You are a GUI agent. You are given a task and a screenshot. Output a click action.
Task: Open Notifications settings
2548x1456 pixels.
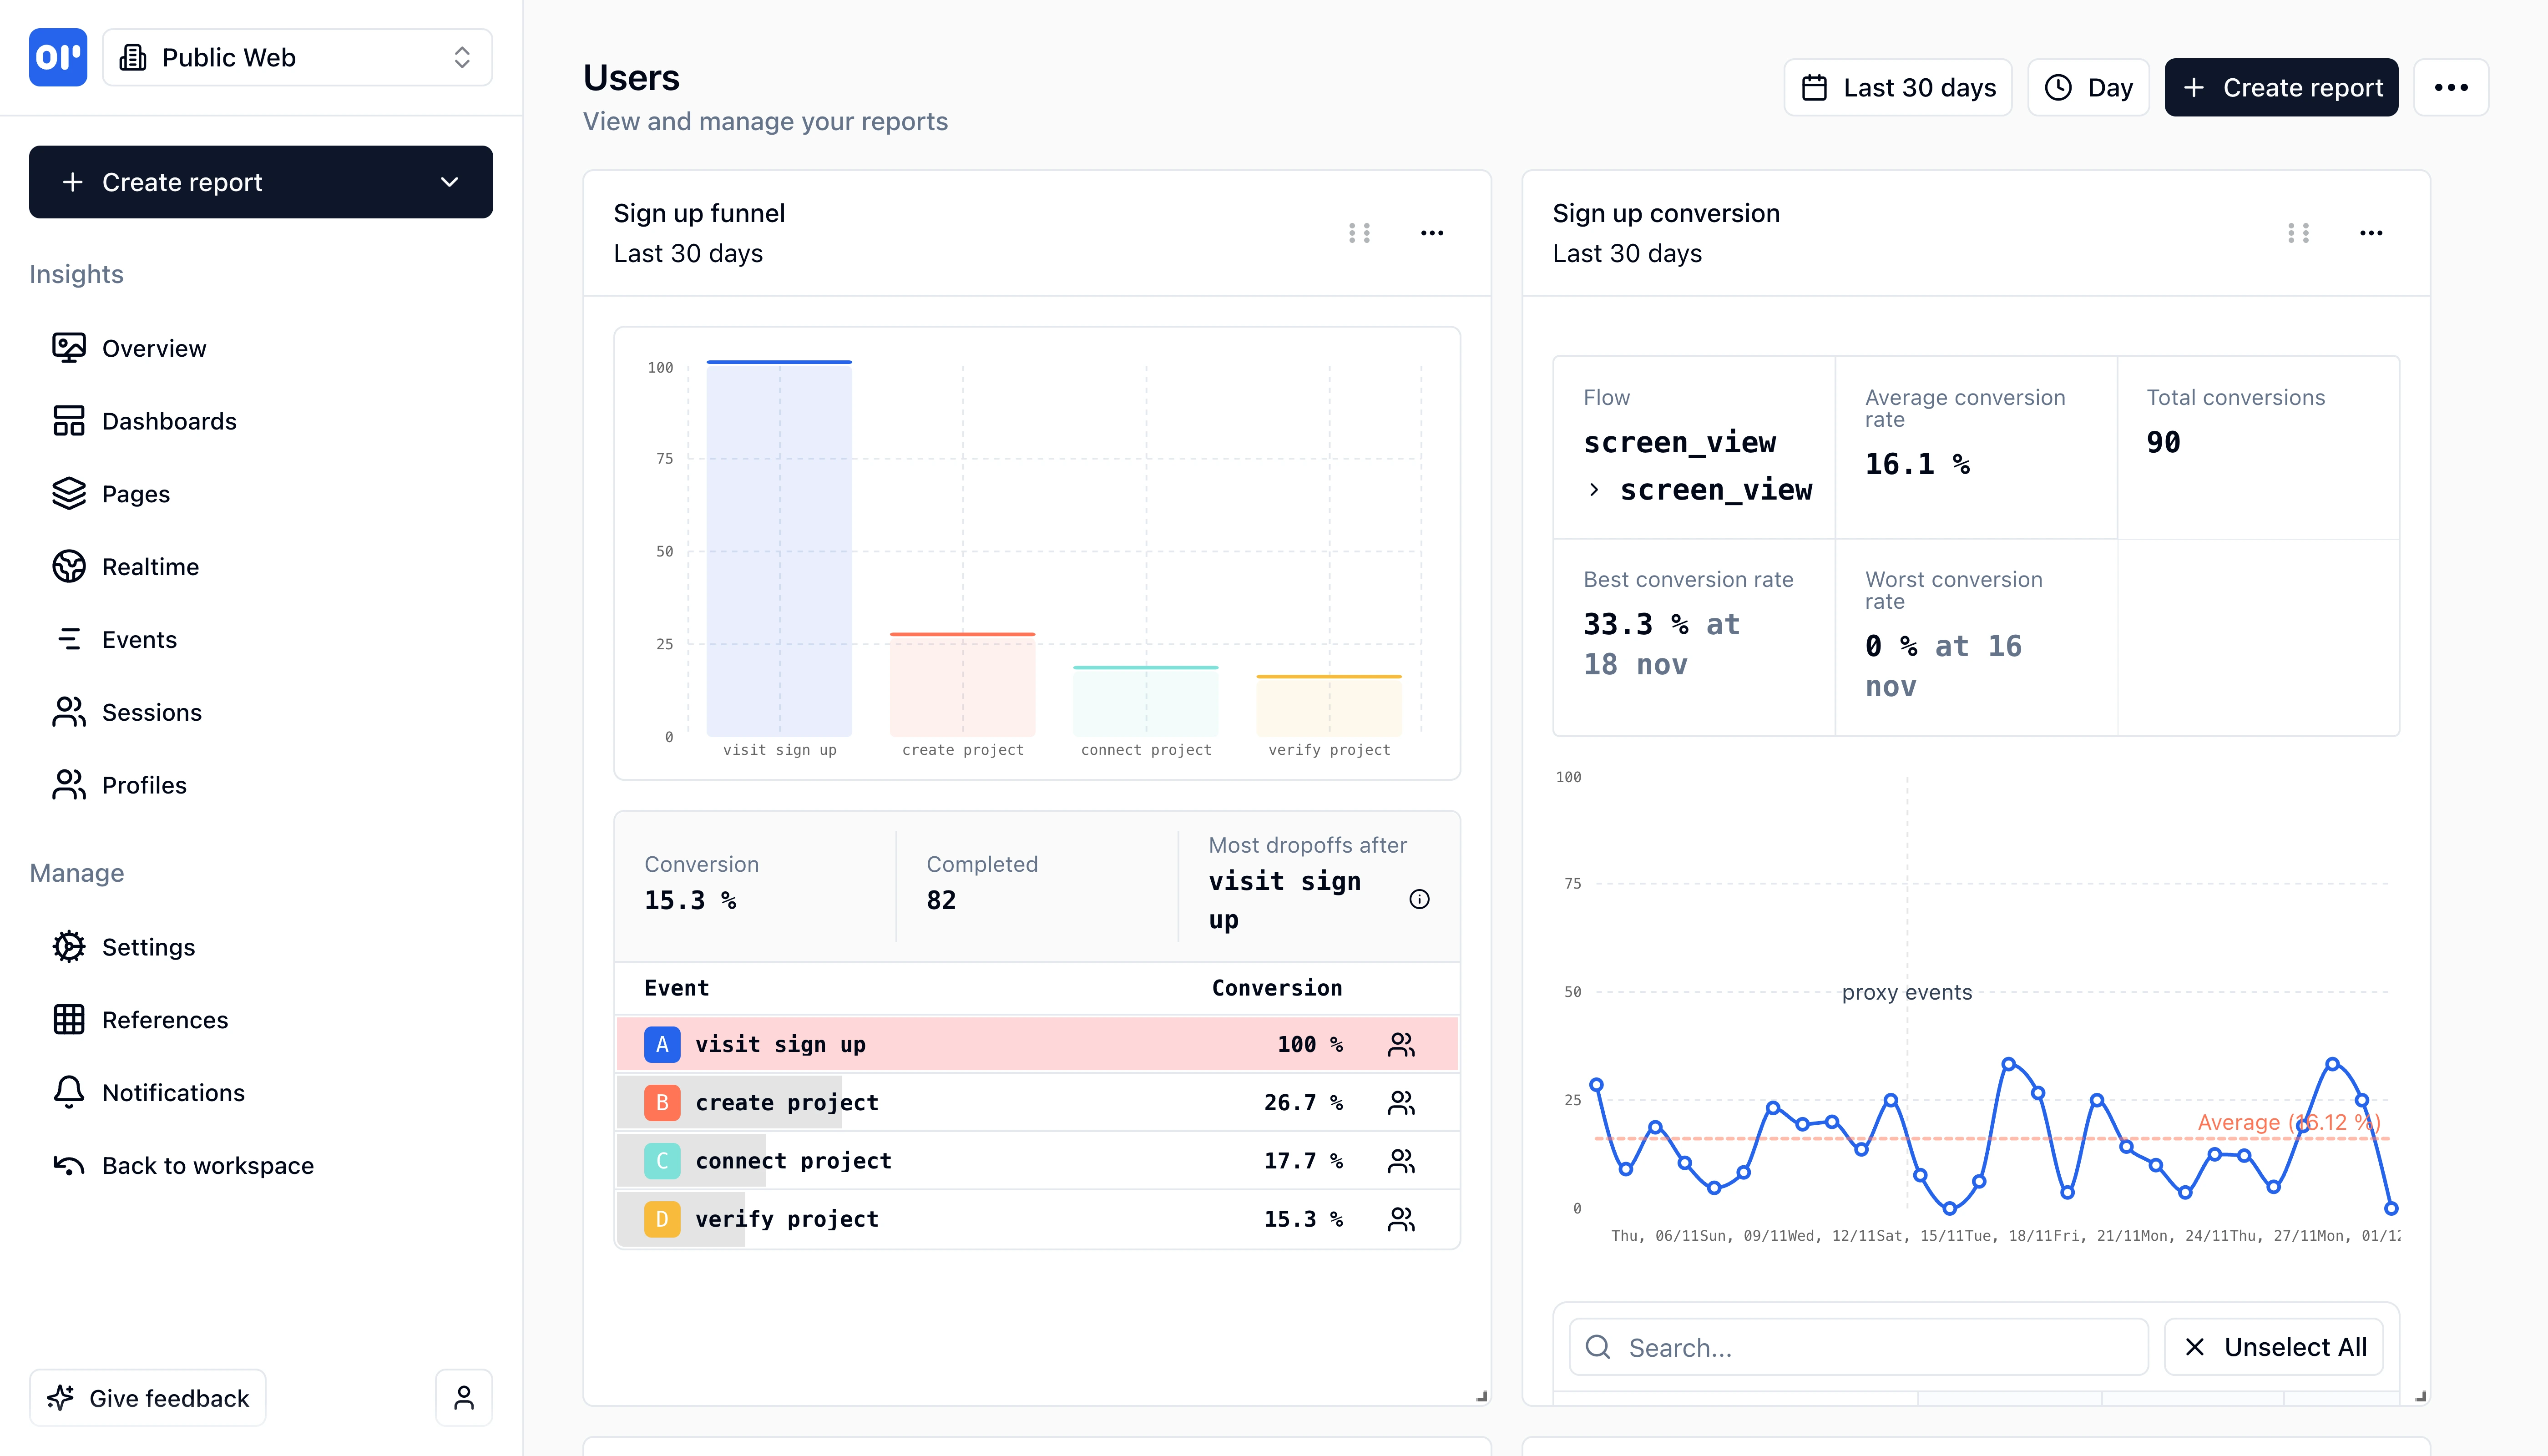tap(172, 1092)
